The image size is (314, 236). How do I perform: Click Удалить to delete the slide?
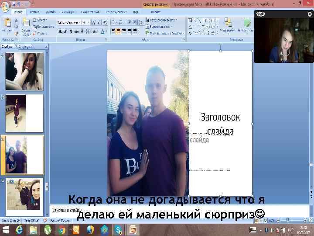(x=40, y=33)
